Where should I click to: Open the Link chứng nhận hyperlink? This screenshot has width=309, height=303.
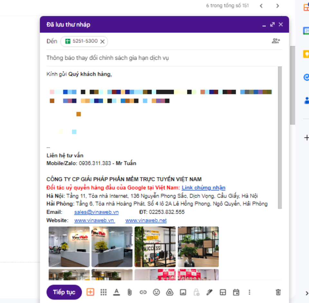click(x=203, y=188)
